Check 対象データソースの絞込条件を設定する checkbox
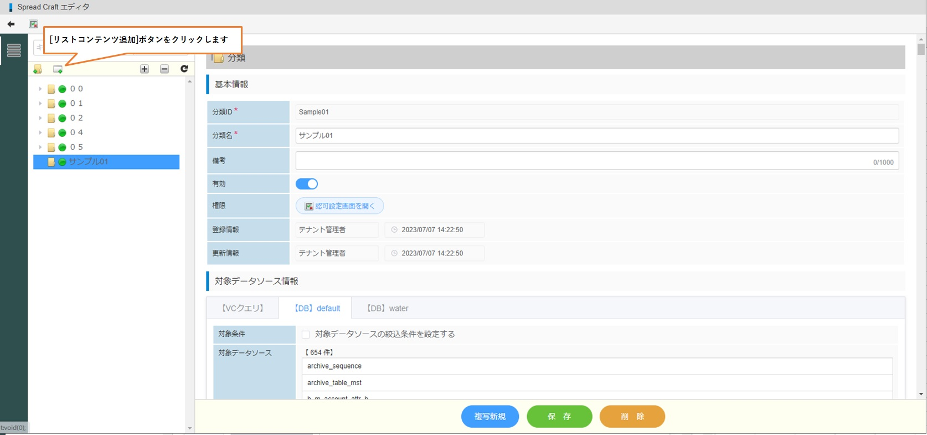 306,334
